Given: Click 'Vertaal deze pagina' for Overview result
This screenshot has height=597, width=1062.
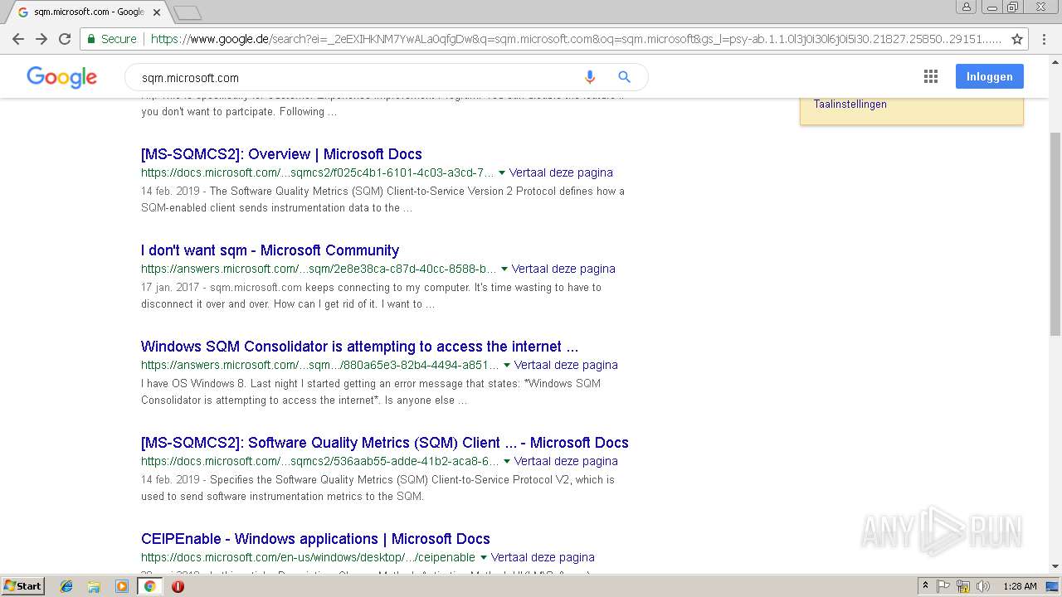Looking at the screenshot, I should click(561, 173).
